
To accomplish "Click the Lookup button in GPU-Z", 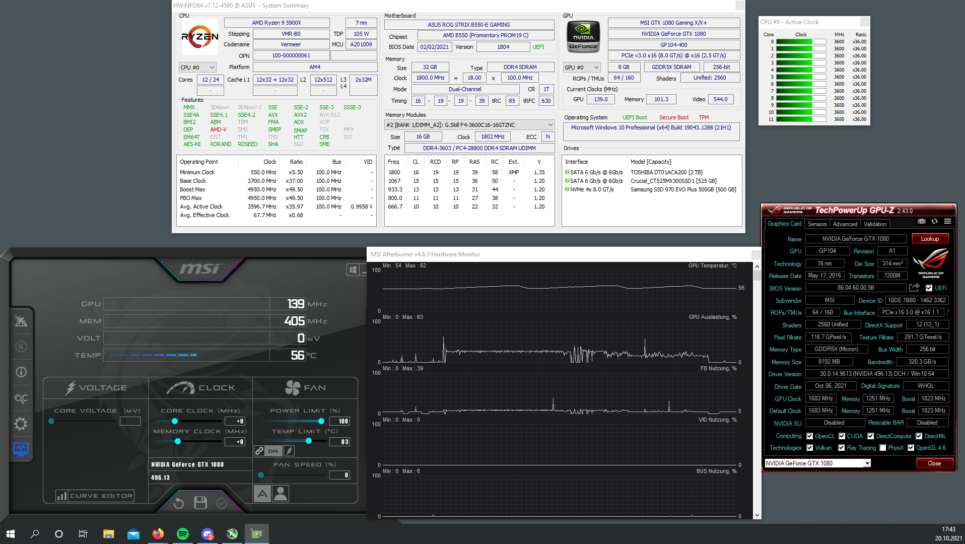I will (930, 239).
